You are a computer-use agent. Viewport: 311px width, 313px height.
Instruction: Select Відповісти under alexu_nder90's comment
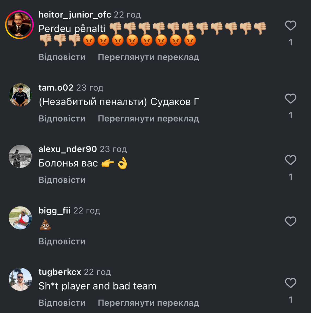click(x=62, y=180)
